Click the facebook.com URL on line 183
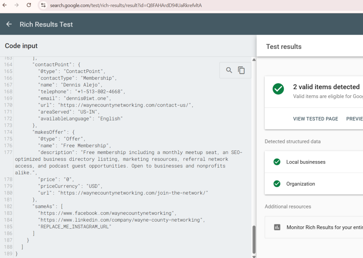The width and height of the screenshot is (363, 258). click(106, 213)
